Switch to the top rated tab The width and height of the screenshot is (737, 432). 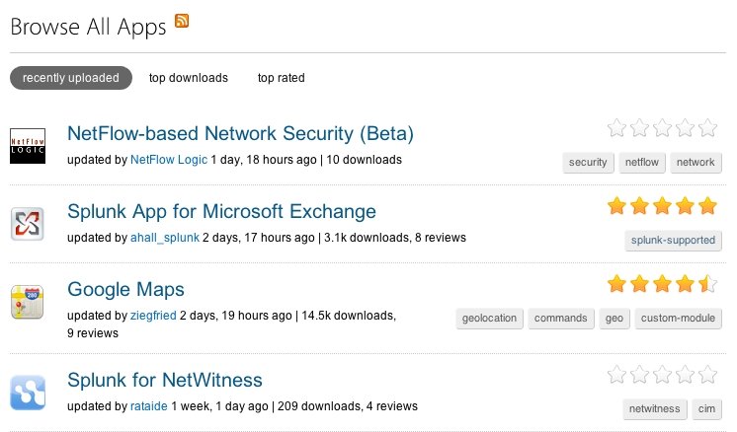[282, 78]
